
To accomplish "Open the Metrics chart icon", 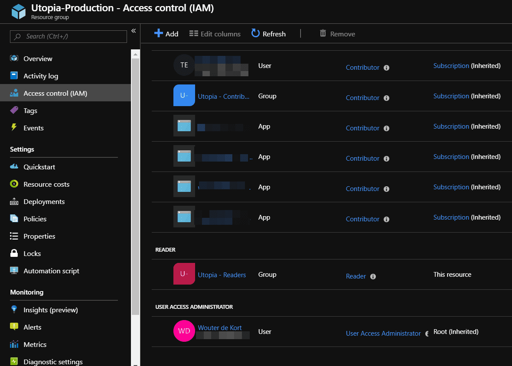I will click(14, 344).
